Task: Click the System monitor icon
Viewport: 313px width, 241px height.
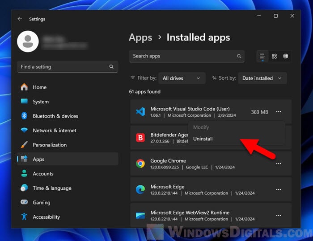Action: click(24, 101)
